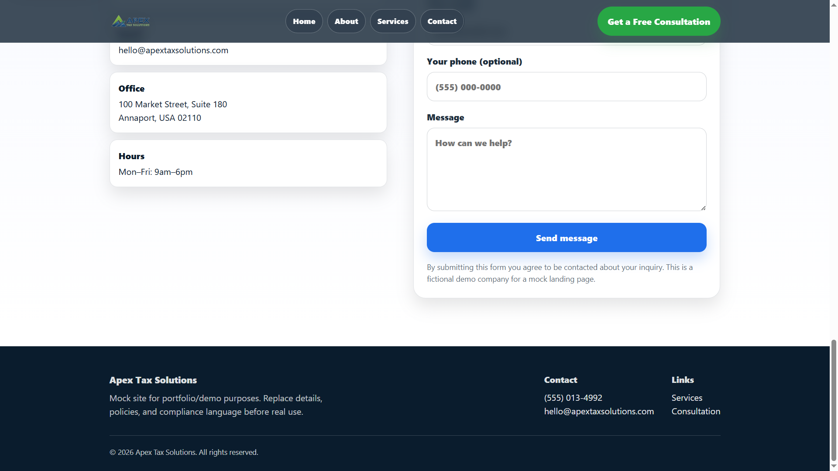Select the Office address card

pos(248,102)
